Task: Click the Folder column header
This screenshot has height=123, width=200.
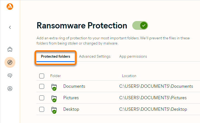Action: pyautogui.click(x=55, y=76)
